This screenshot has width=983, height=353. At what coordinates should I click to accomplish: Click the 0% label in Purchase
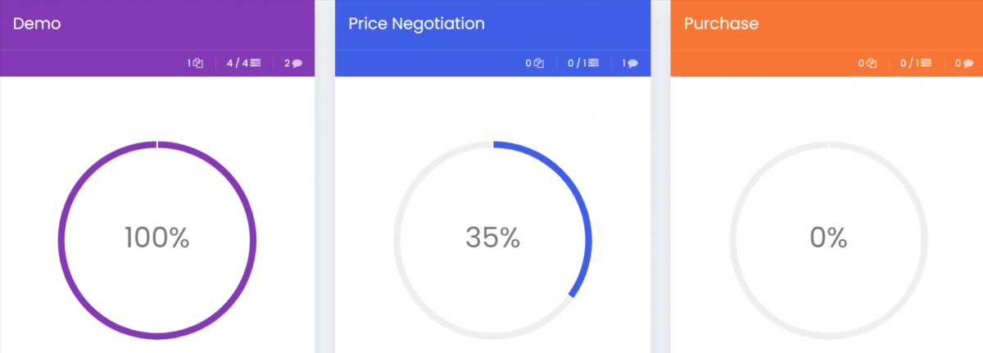pyautogui.click(x=828, y=238)
